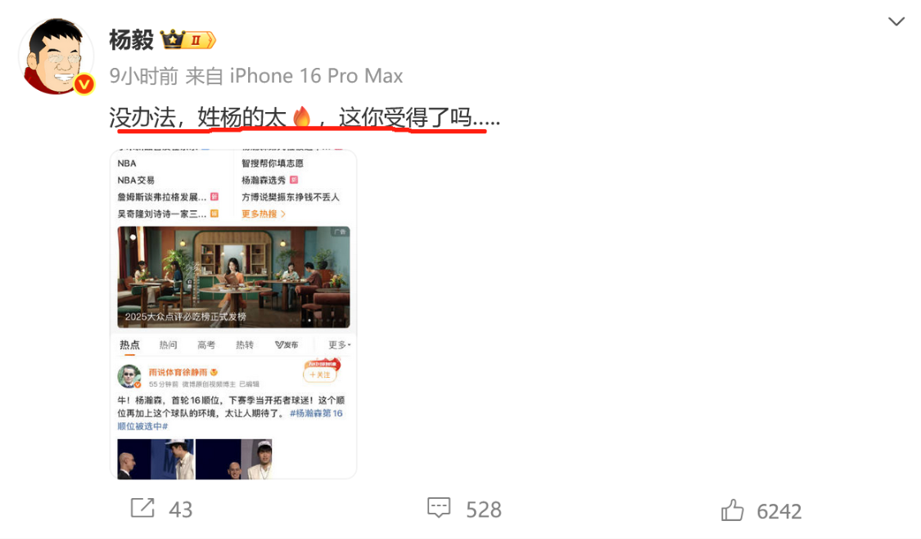
Task: Click the 杨毅 username link
Action: click(x=131, y=40)
